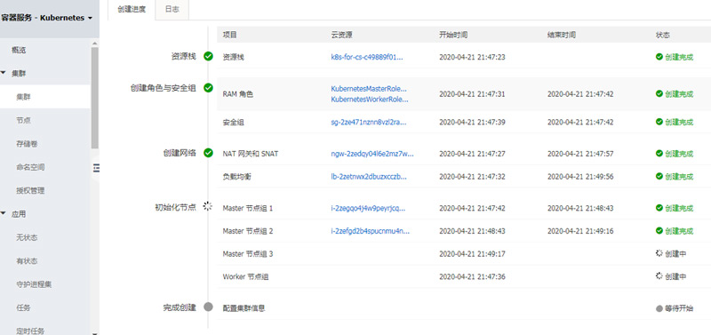Click status check icon in RAM 角色 row
711x335 pixels.
(x=659, y=93)
